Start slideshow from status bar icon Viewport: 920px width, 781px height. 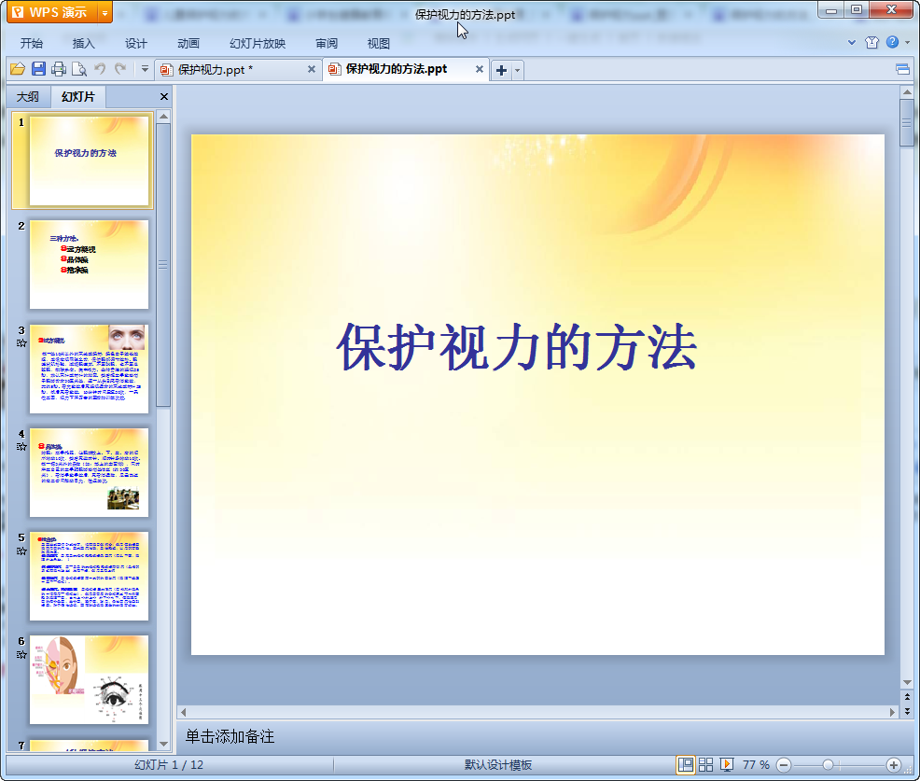pos(726,764)
